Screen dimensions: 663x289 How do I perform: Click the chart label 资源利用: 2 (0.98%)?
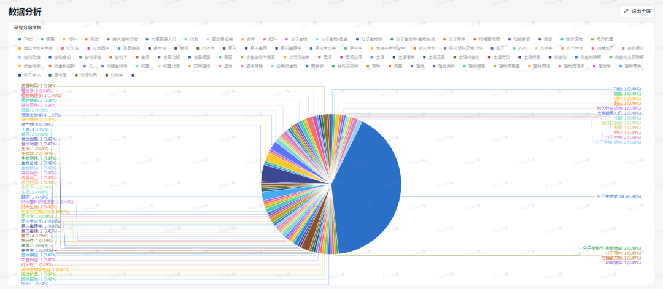[x=39, y=86]
